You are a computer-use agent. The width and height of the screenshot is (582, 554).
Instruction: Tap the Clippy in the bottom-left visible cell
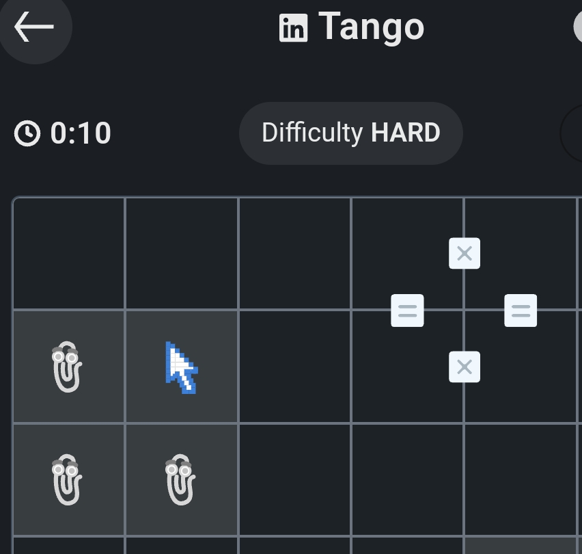(68, 479)
